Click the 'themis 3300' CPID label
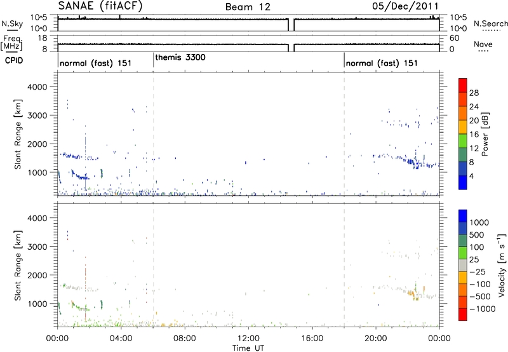This screenshot has height=352, width=508. click(180, 58)
